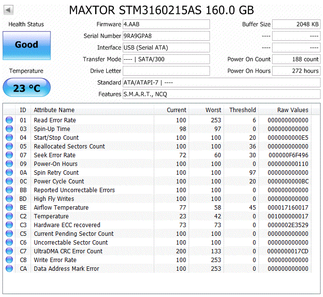The width and height of the screenshot is (323, 297).
Task: Click the 23 °C temperature button
Action: pos(26,89)
